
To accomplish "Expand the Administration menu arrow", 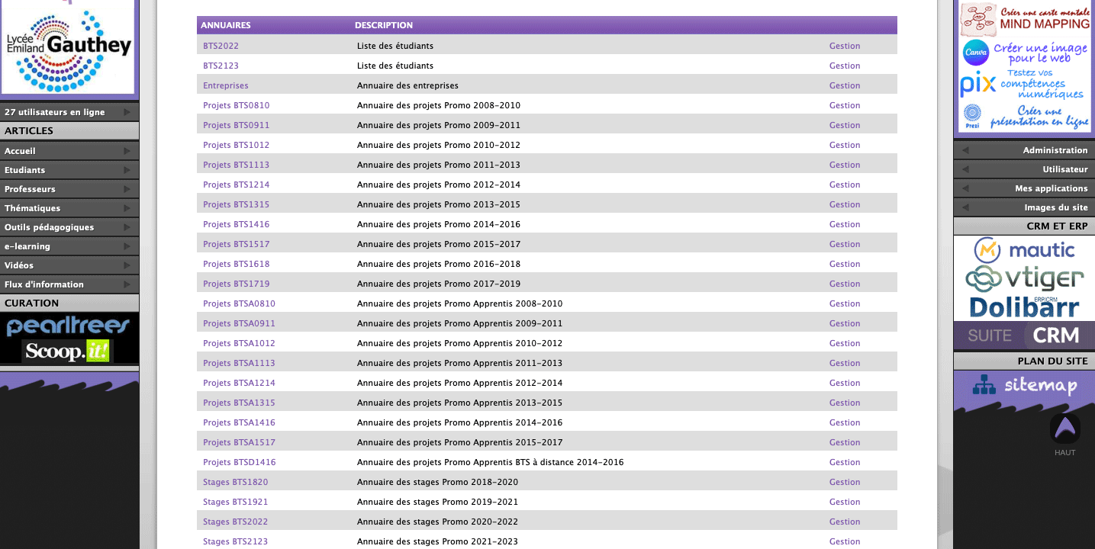I will [x=965, y=150].
